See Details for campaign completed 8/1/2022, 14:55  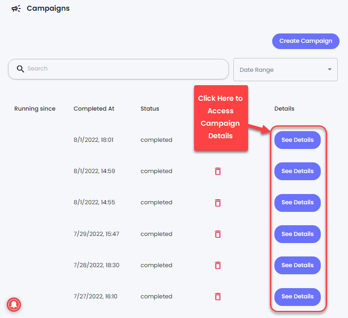coord(298,202)
